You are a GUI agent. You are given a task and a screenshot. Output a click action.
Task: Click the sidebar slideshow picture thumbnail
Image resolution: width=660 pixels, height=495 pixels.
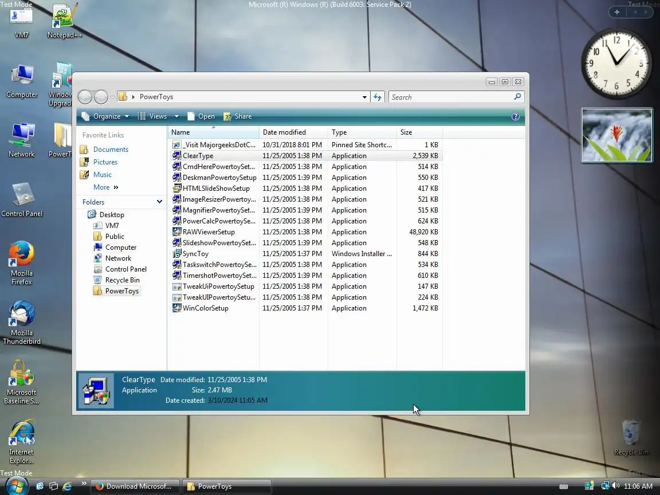point(616,136)
